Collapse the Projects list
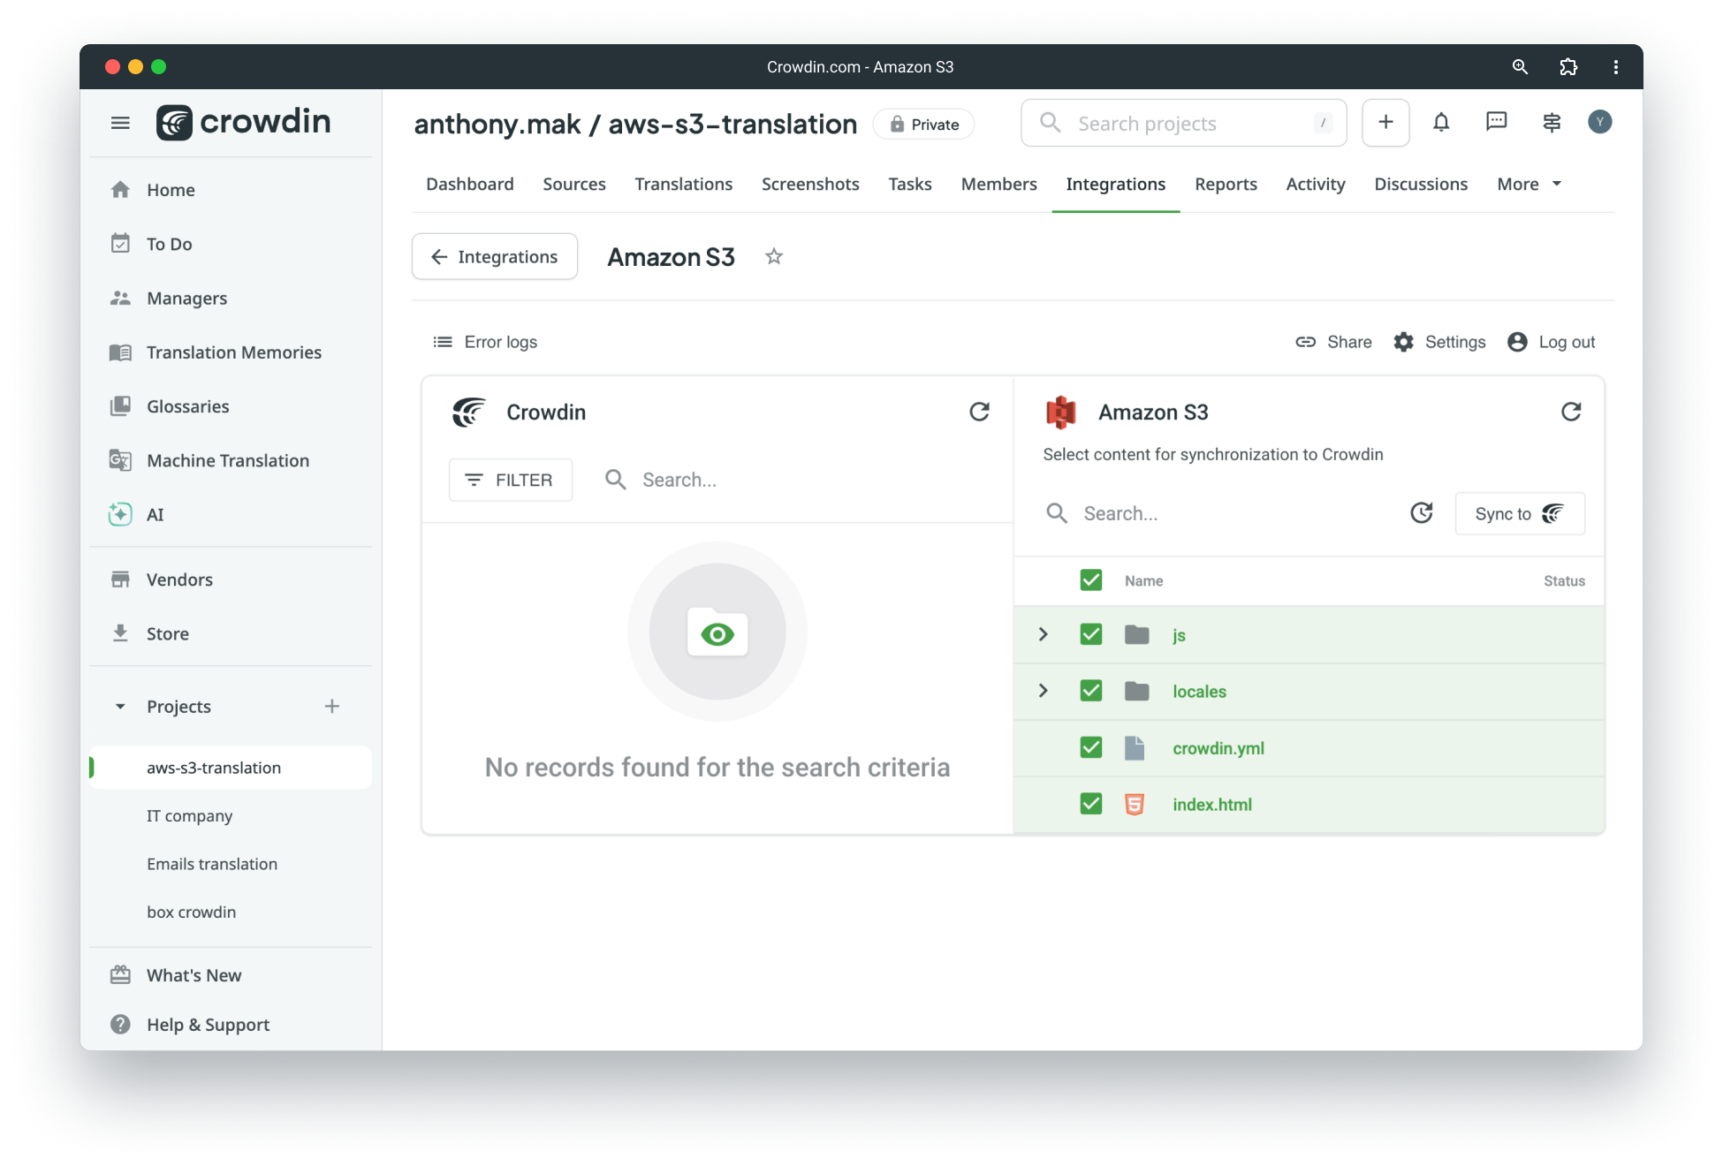1723x1166 pixels. coord(120,707)
